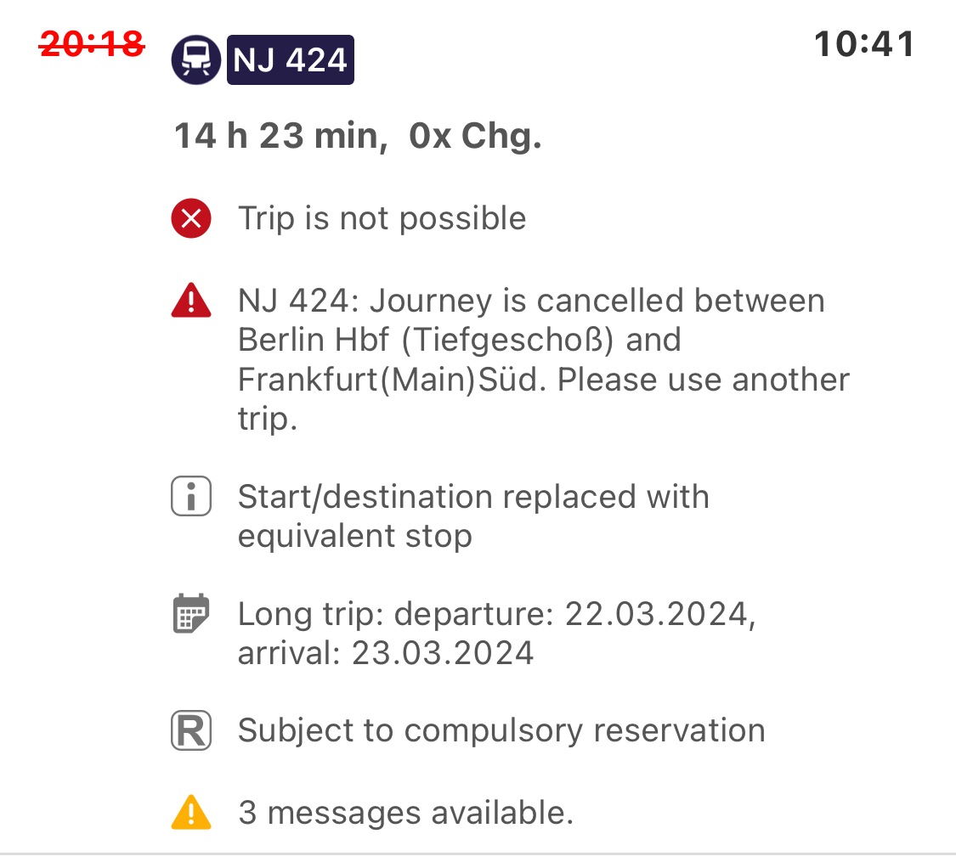This screenshot has width=956, height=862.
Task: Tap '14 h 23 min, 0x Chg.' summary
Action: 358,136
